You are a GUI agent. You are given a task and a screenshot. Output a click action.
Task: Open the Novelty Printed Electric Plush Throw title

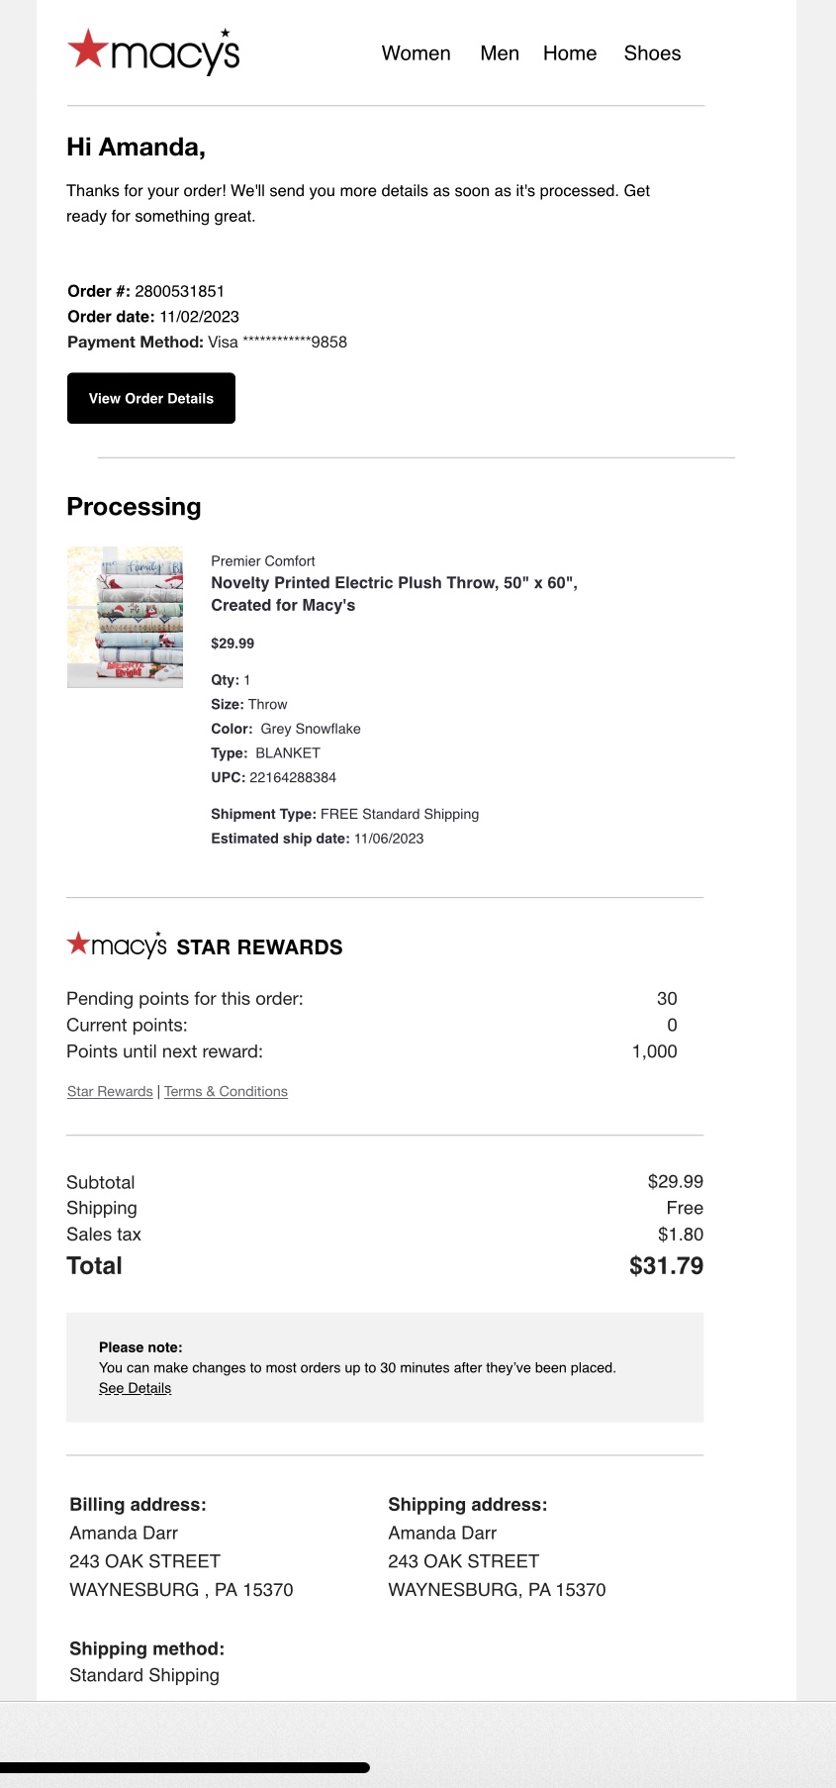point(394,594)
